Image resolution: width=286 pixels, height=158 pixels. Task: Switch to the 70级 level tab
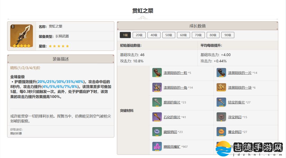coord(198,35)
